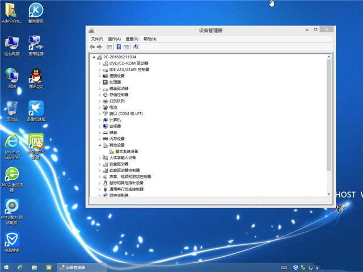The height and width of the screenshot is (272, 363).
Task: Select the 基本系统设备 device entry
Action: coord(126,151)
